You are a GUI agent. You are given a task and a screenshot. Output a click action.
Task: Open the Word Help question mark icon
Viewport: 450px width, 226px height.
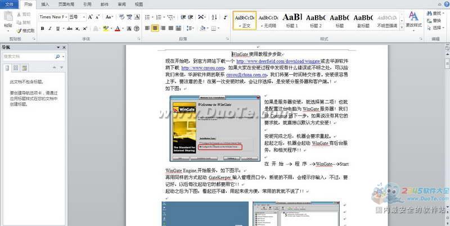[x=446, y=4]
